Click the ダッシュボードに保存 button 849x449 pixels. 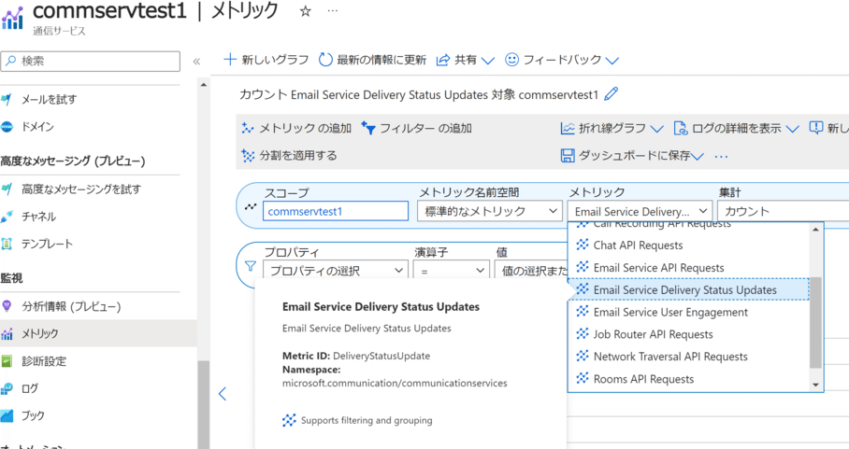pos(632,156)
